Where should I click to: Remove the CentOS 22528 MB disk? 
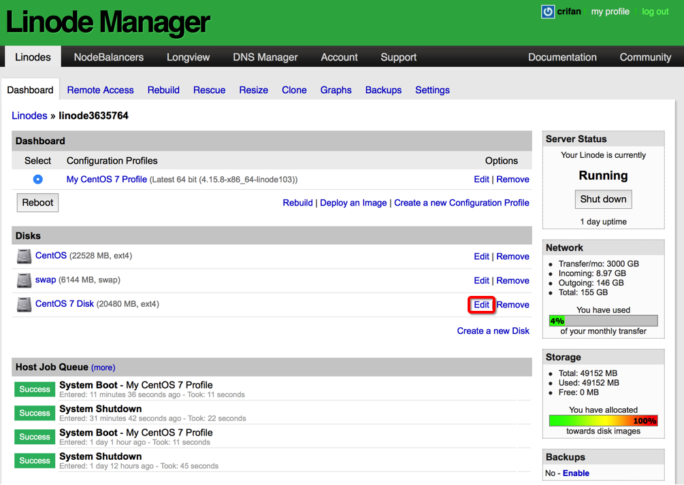coord(512,256)
